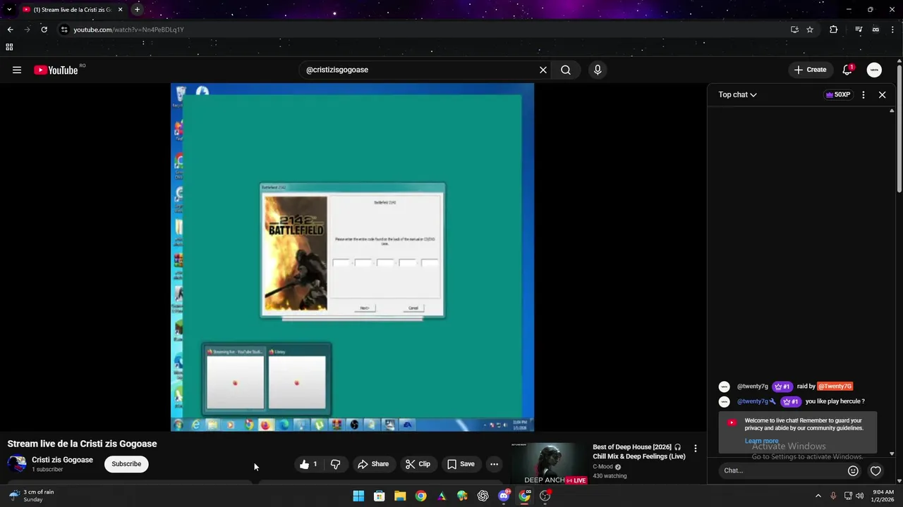Open taskbar volume control
This screenshot has height=507, width=903.
[859, 496]
